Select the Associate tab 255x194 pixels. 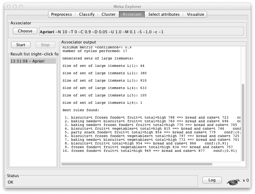pyautogui.click(x=132, y=14)
